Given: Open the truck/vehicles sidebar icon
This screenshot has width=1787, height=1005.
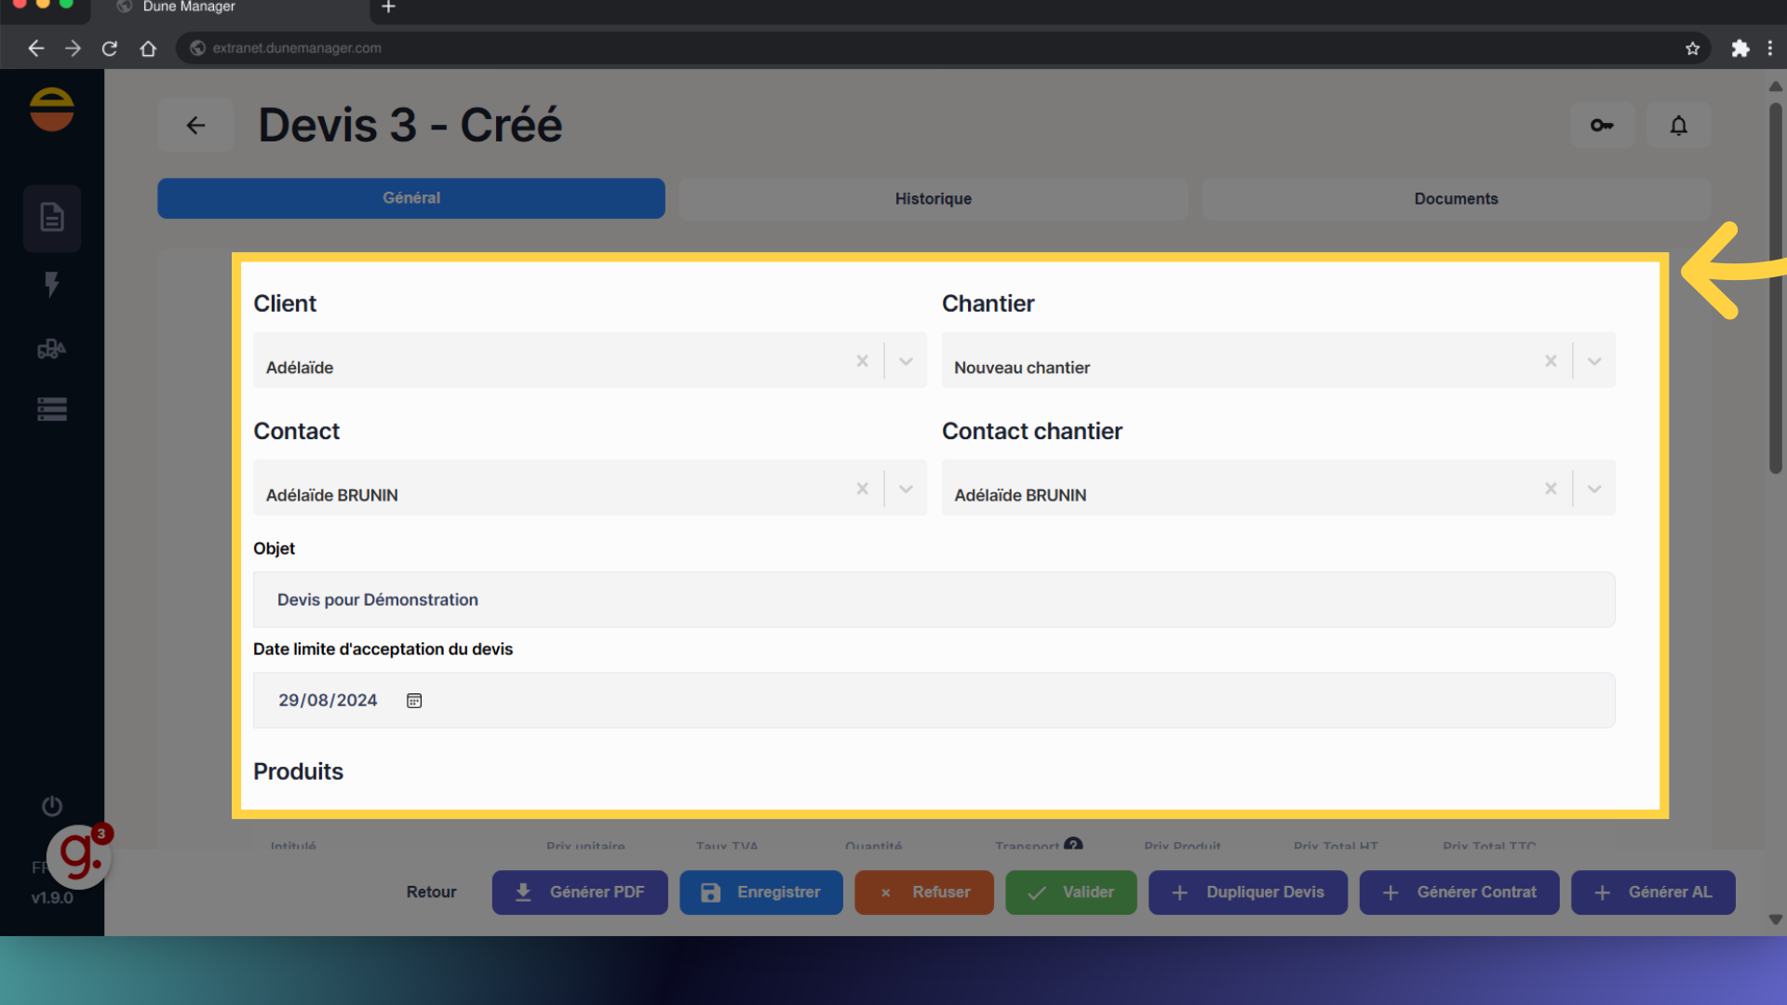Looking at the screenshot, I should (52, 349).
